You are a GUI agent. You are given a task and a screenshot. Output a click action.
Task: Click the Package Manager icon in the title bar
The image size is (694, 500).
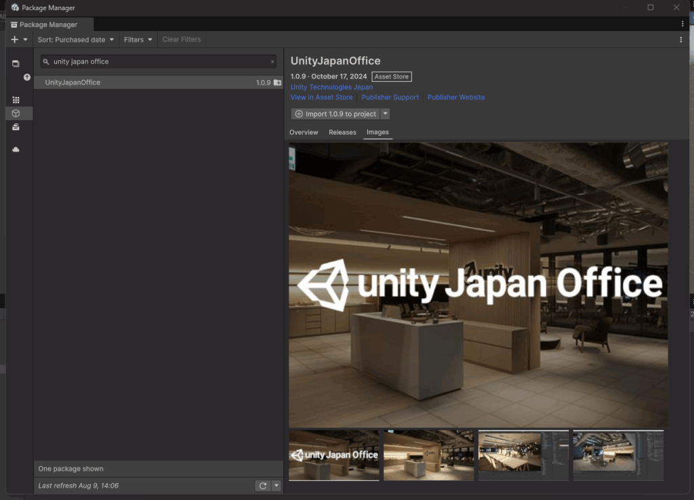tap(15, 7)
